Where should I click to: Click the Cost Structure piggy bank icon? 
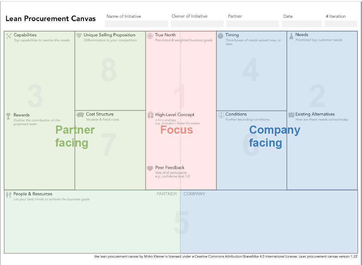(80, 114)
